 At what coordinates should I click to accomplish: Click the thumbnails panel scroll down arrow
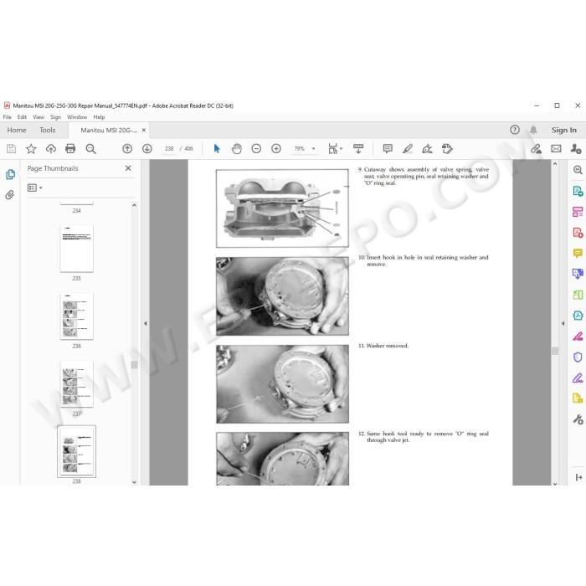click(x=134, y=482)
